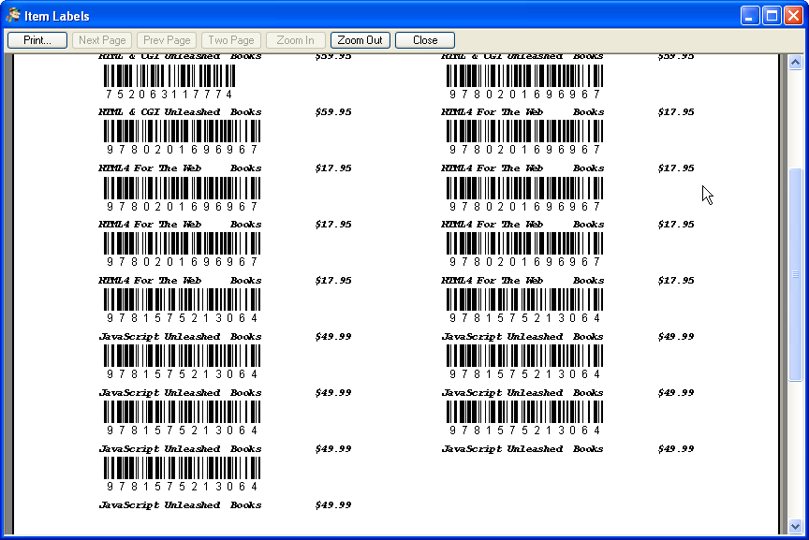Click the Close toolbar button
The width and height of the screenshot is (809, 540).
point(425,40)
